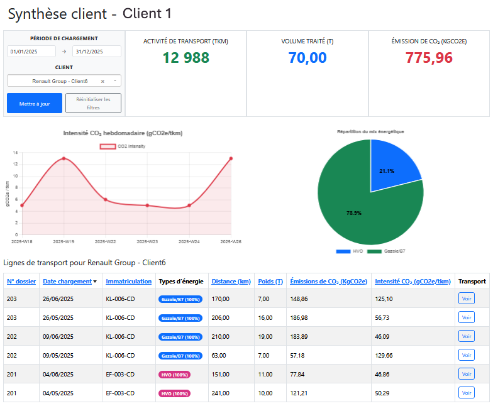This screenshot has height=406, width=493.
Task: Clear the selected client with the x icon
Action: 102,81
